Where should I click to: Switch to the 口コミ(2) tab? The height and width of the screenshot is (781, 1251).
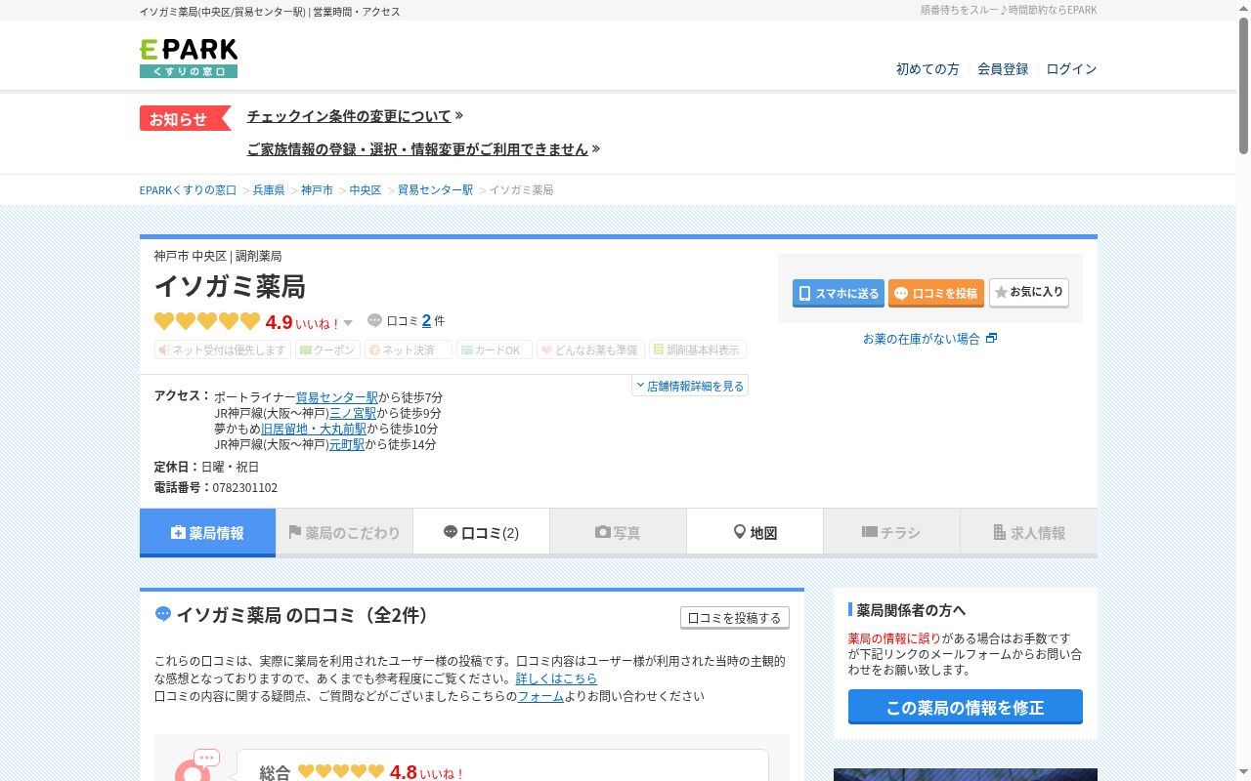click(x=481, y=533)
